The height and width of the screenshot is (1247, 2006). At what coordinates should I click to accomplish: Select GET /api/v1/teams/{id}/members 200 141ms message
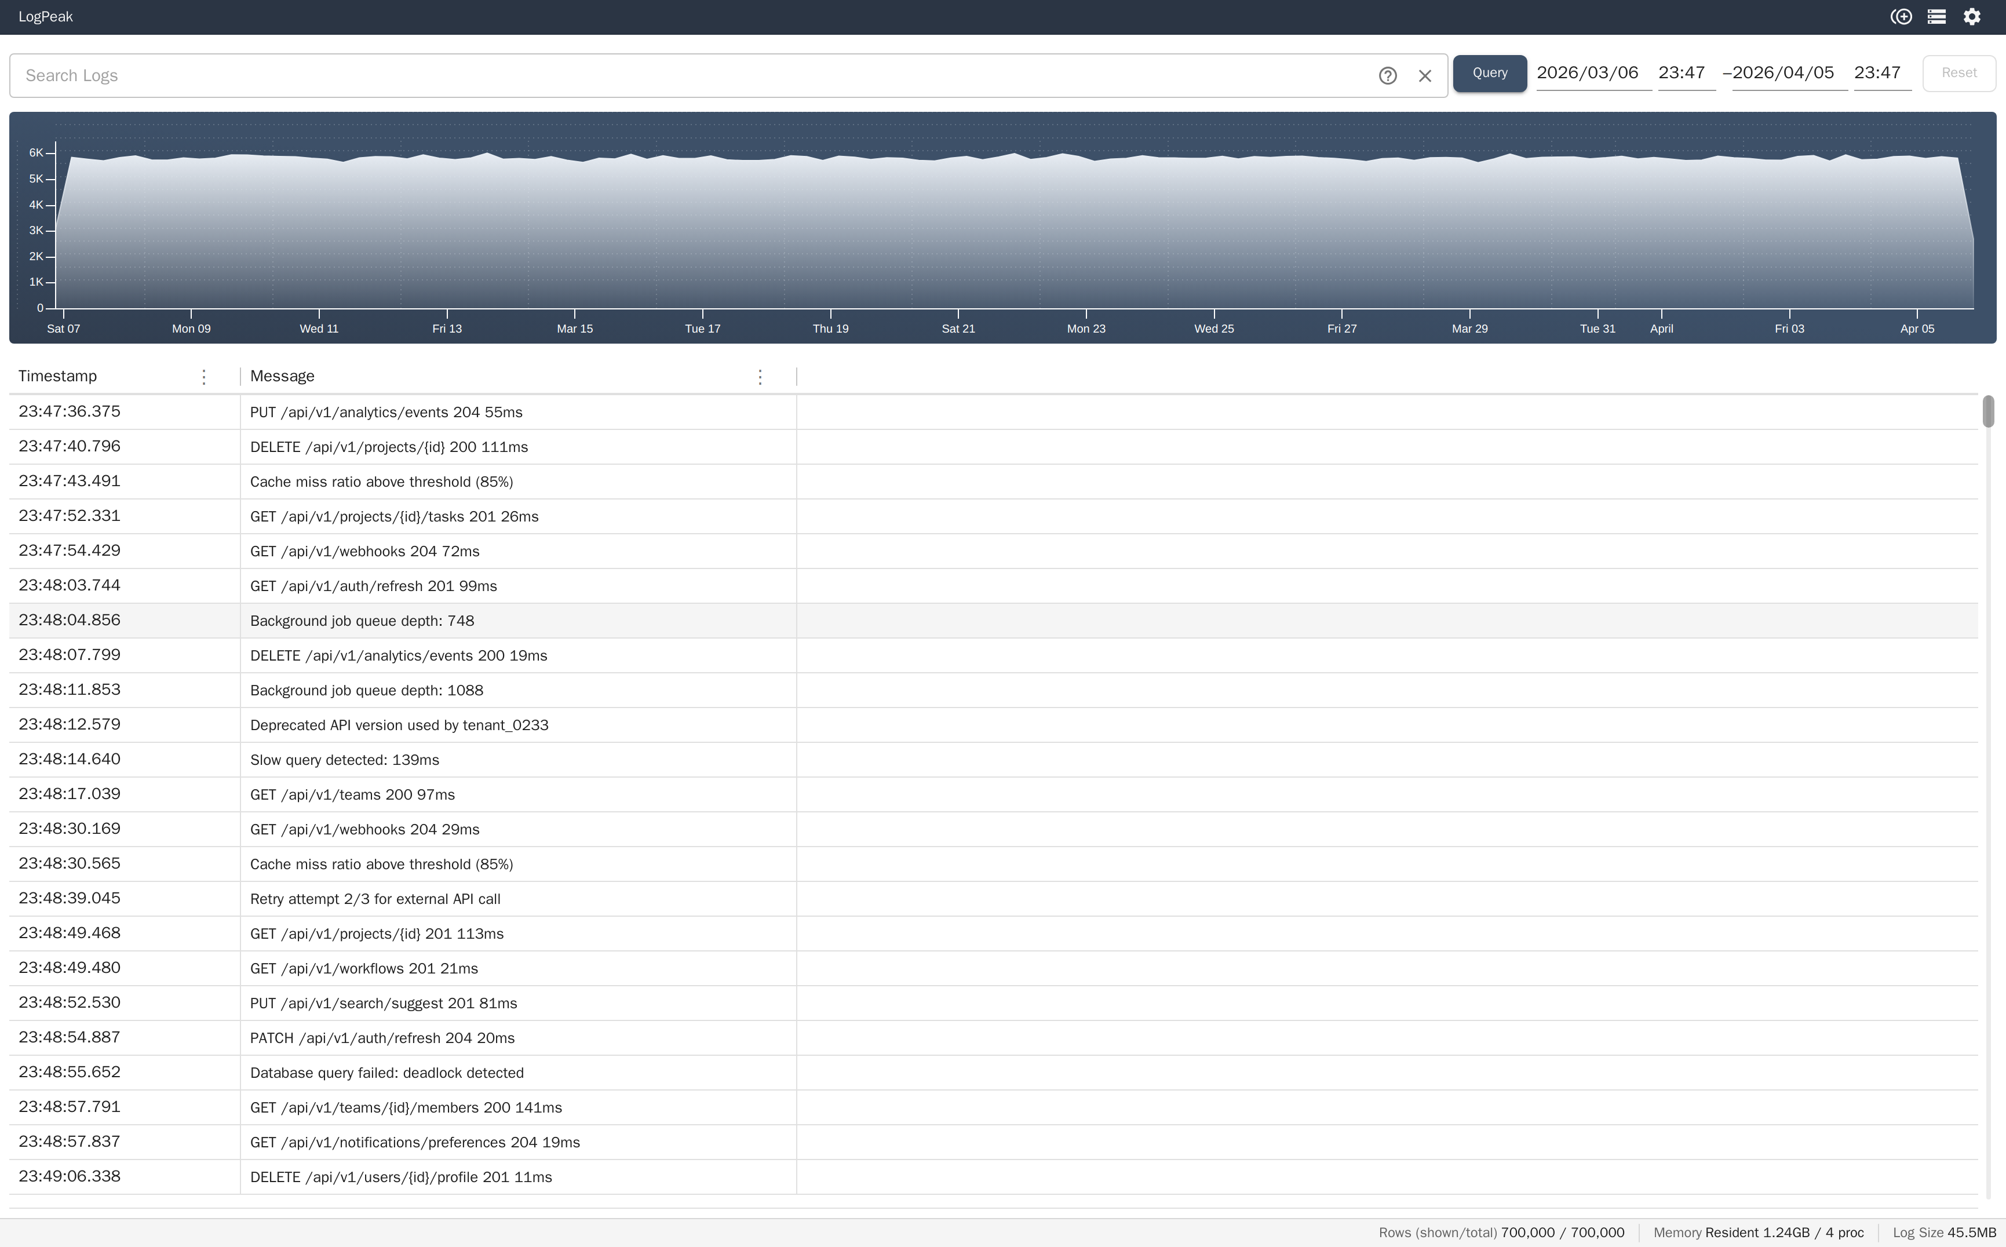[406, 1107]
